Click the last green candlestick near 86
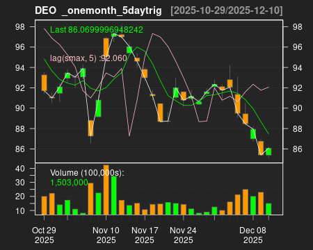The width and height of the screenshot is (313, 250). point(268,151)
